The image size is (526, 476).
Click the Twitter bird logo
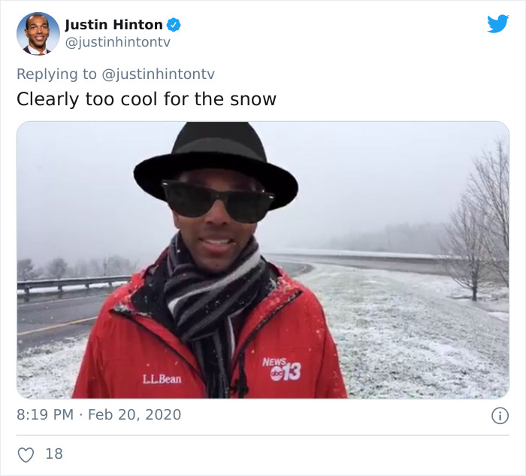pyautogui.click(x=497, y=24)
